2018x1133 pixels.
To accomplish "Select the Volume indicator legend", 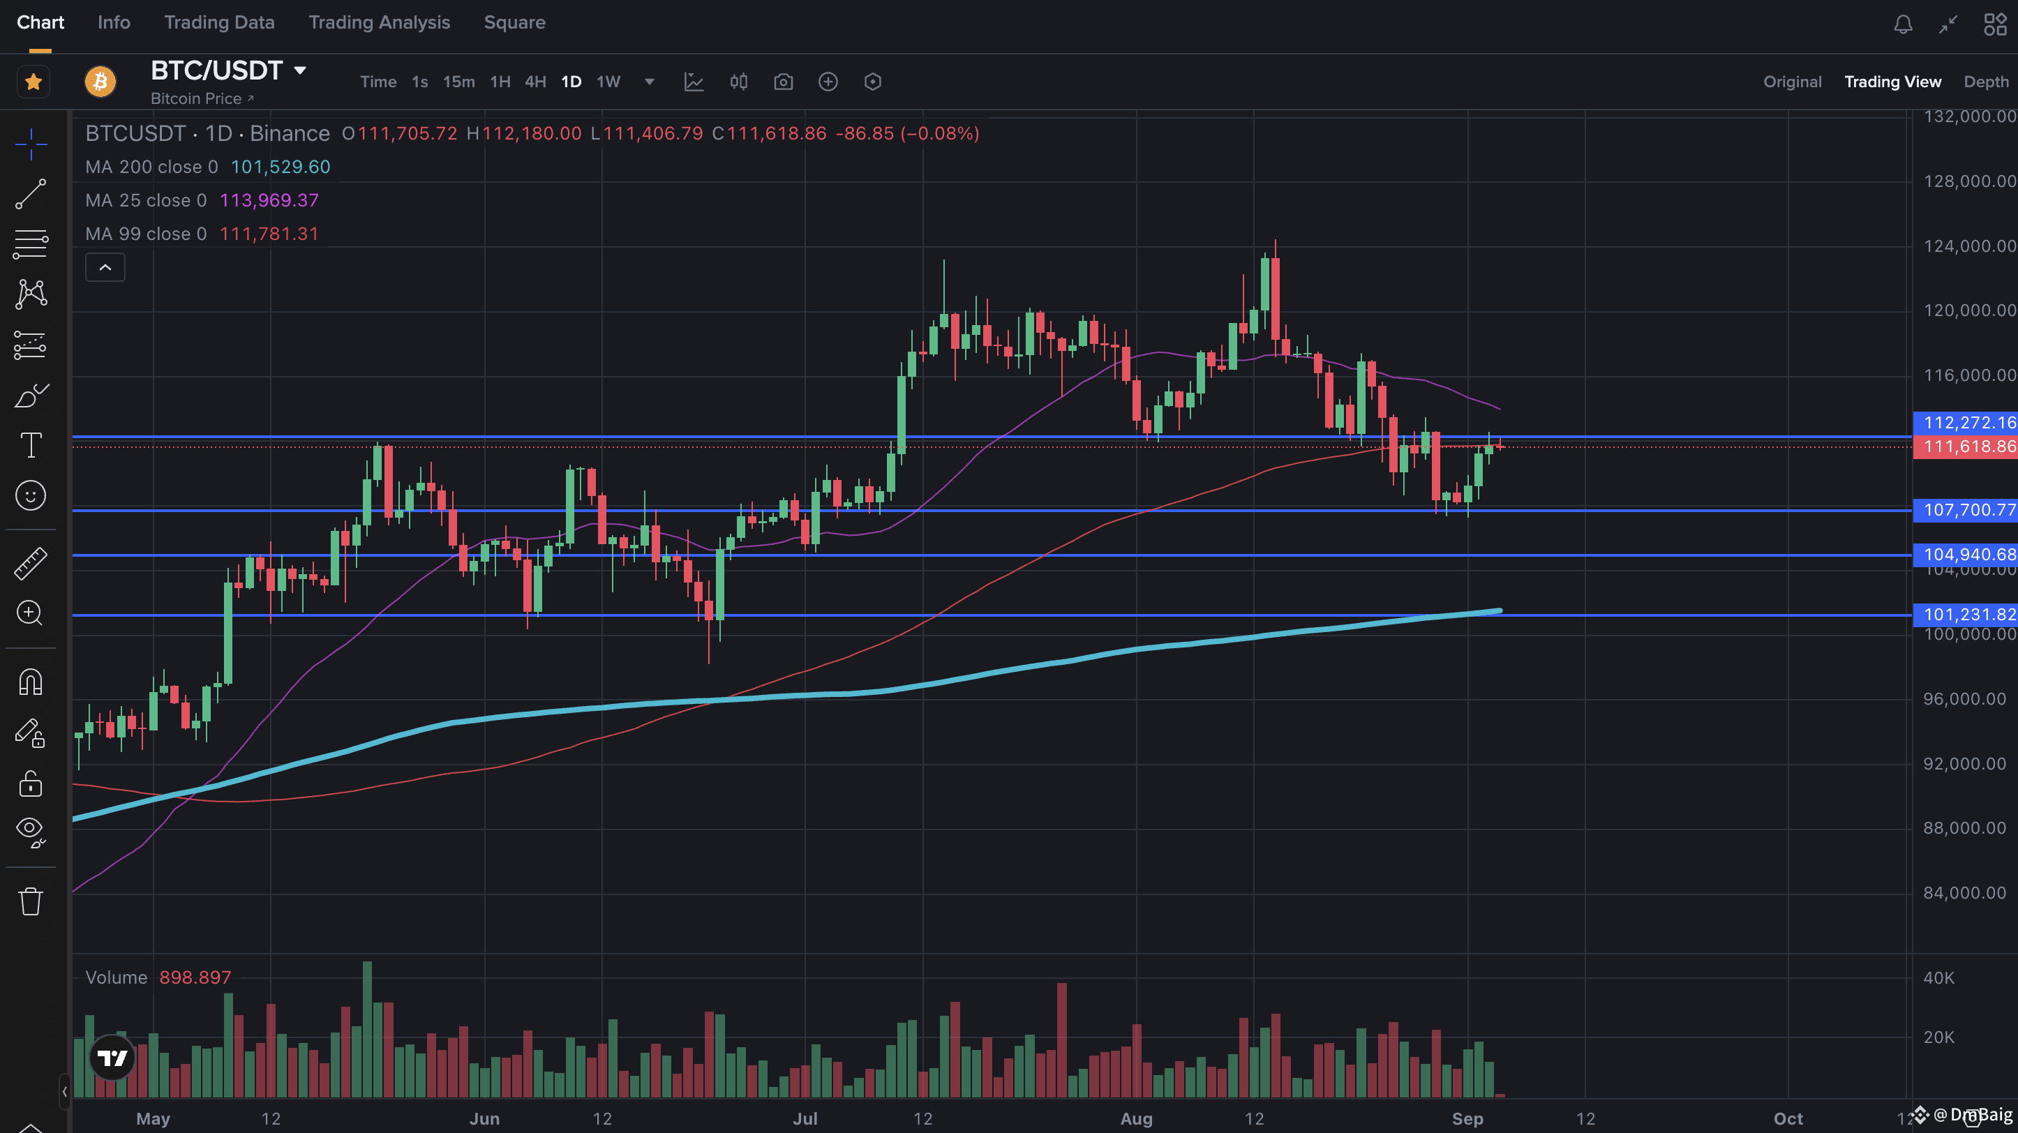I will point(158,978).
